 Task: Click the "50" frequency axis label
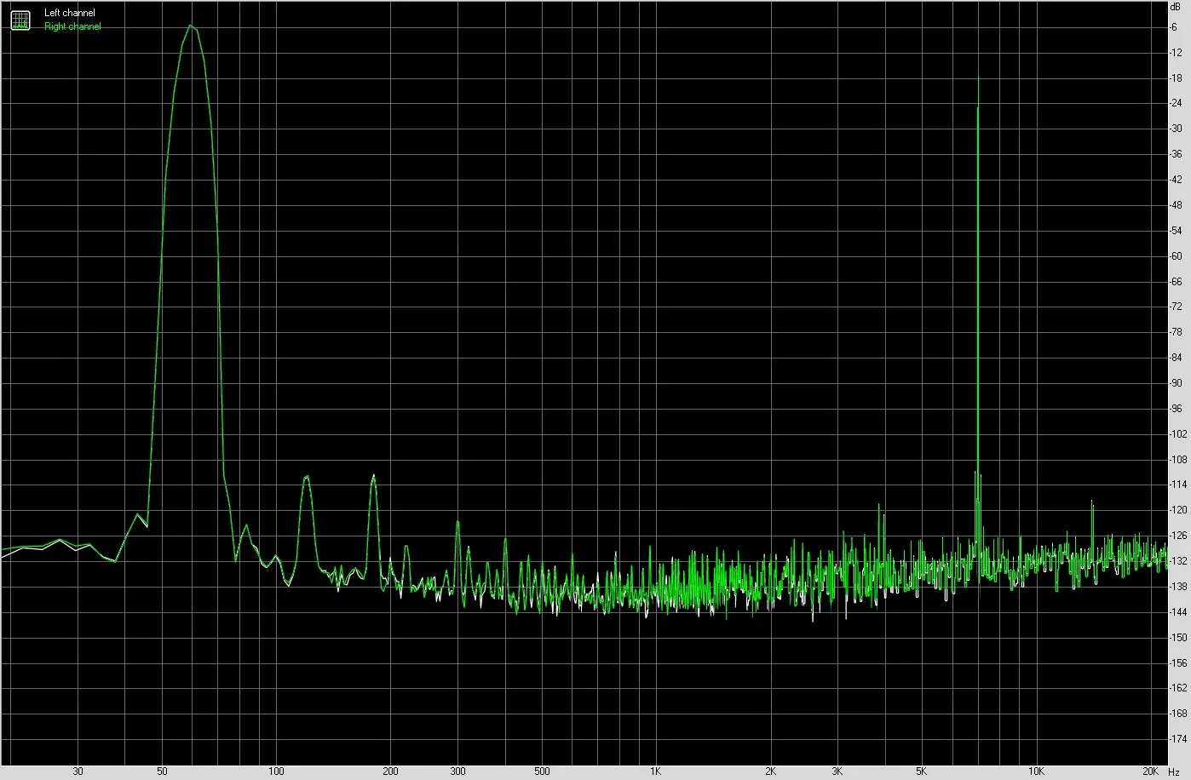pos(162,771)
